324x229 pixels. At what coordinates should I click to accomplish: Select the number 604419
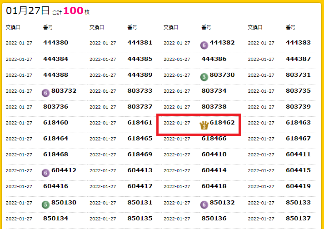pos(298,186)
